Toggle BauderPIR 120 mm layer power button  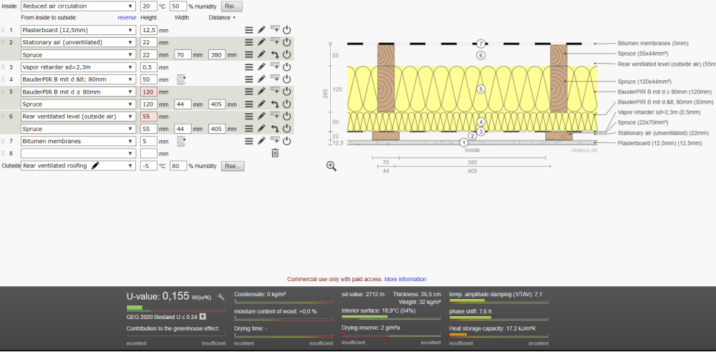click(287, 92)
